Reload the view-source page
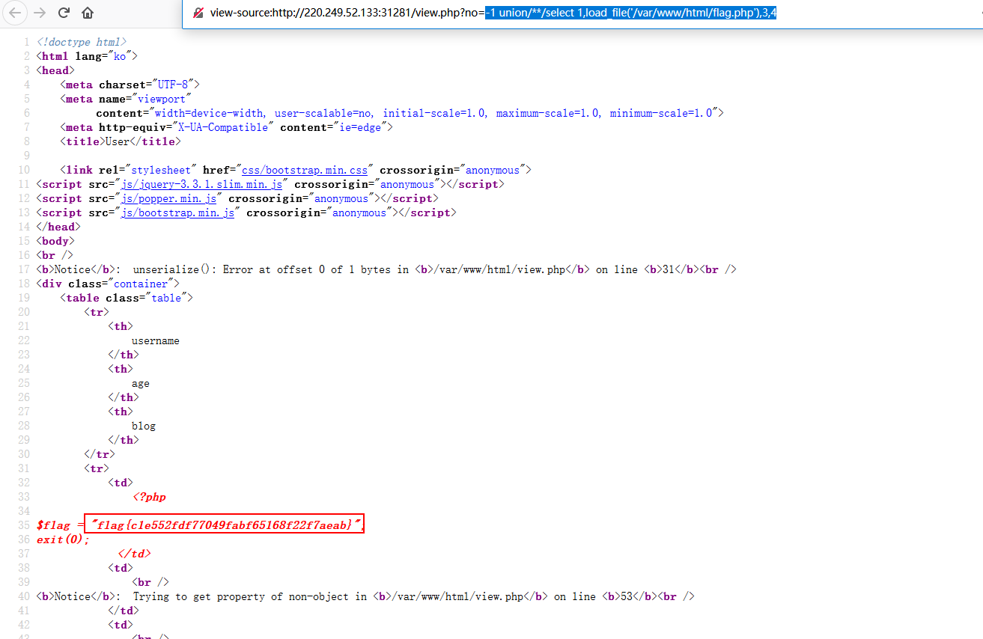This screenshot has height=639, width=983. 64,13
